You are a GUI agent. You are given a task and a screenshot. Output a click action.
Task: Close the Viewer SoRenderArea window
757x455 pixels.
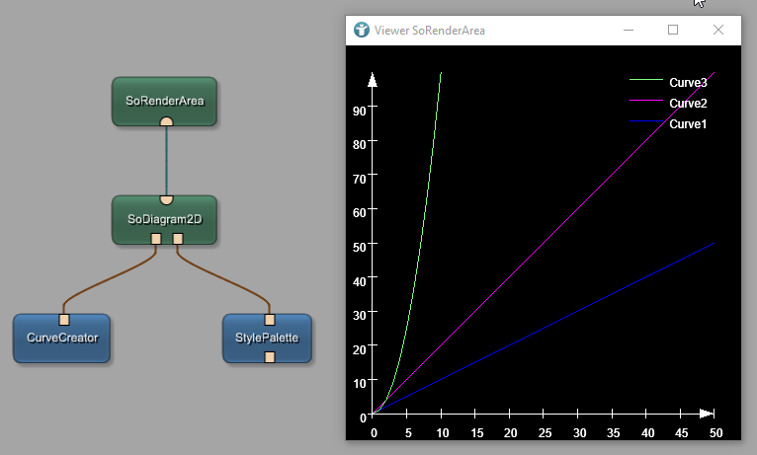coord(718,30)
